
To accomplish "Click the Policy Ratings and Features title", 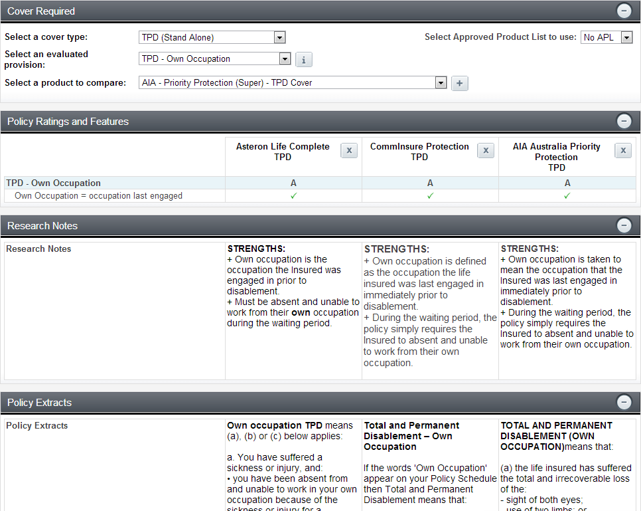I will click(x=68, y=122).
